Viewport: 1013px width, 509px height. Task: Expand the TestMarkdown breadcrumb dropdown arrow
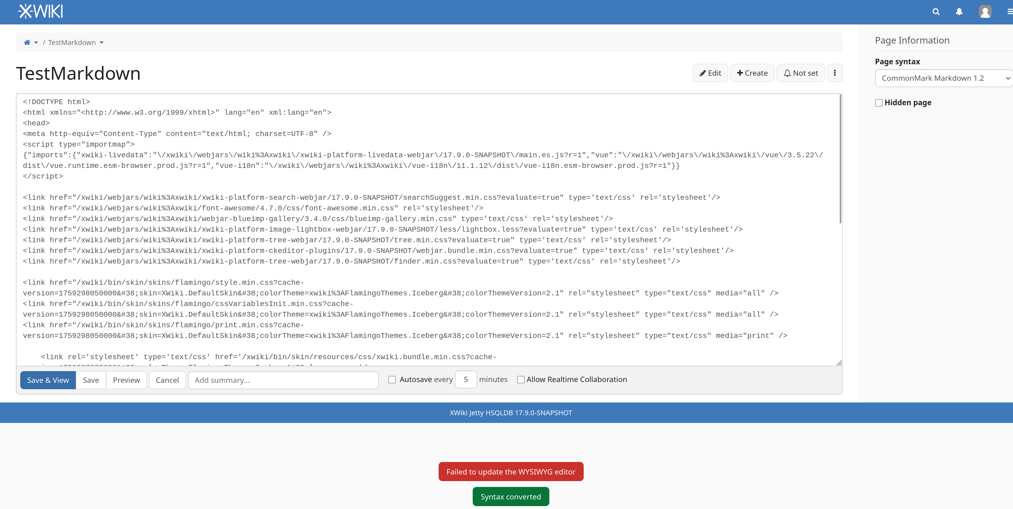pos(101,43)
